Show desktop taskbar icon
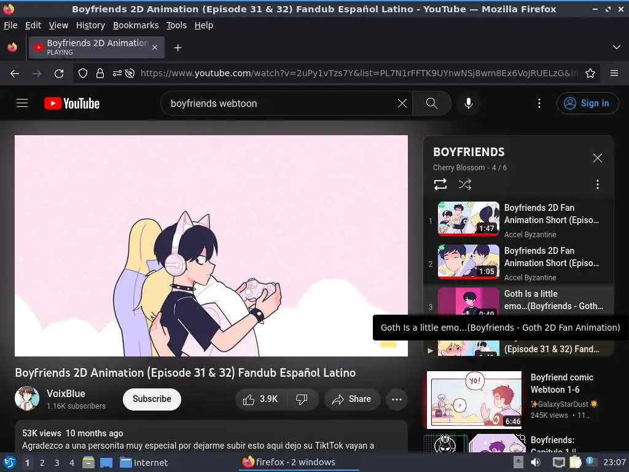The height and width of the screenshot is (472, 629). coord(106,463)
